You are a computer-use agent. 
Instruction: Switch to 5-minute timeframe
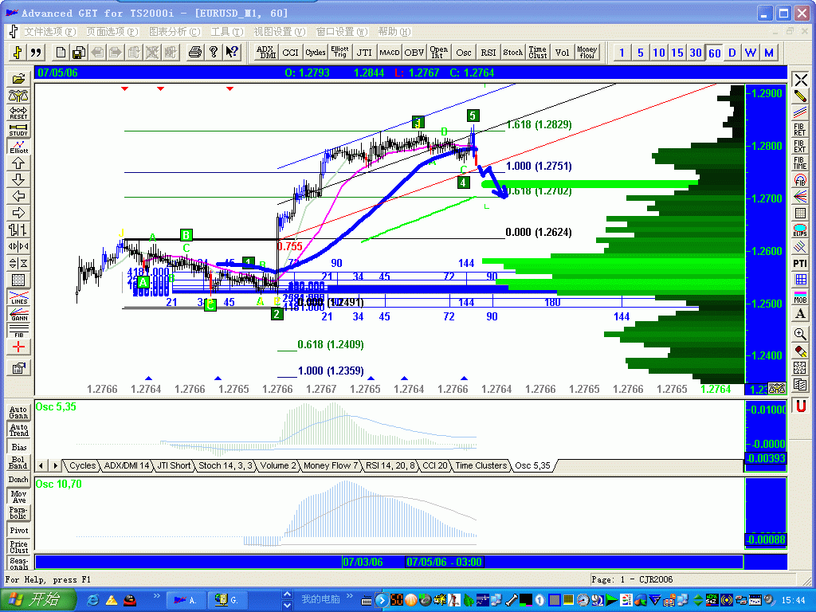pos(641,53)
